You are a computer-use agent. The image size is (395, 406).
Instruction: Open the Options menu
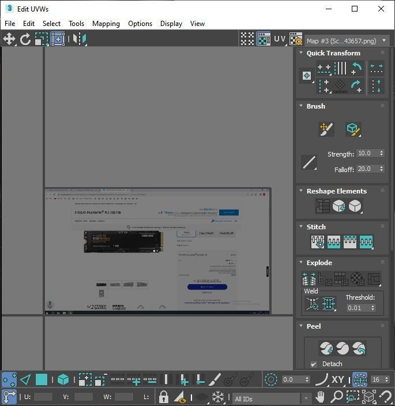click(140, 24)
